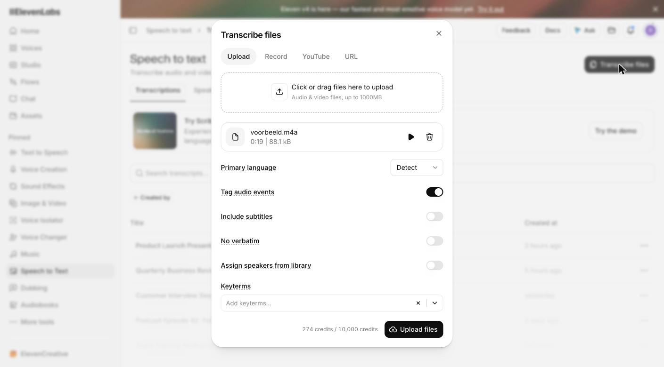Viewport: 664px width, 367px height.
Task: Enable Assign speakers from library
Action: click(x=434, y=265)
